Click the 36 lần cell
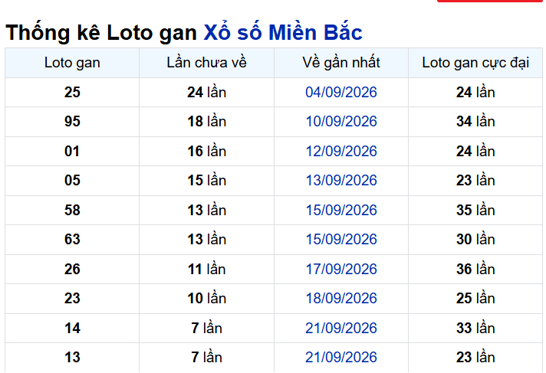 point(475,270)
